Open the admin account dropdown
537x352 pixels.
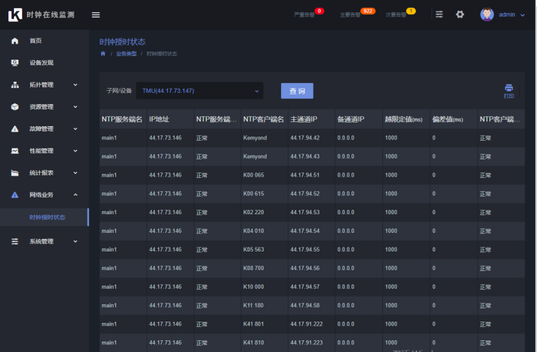coord(511,15)
